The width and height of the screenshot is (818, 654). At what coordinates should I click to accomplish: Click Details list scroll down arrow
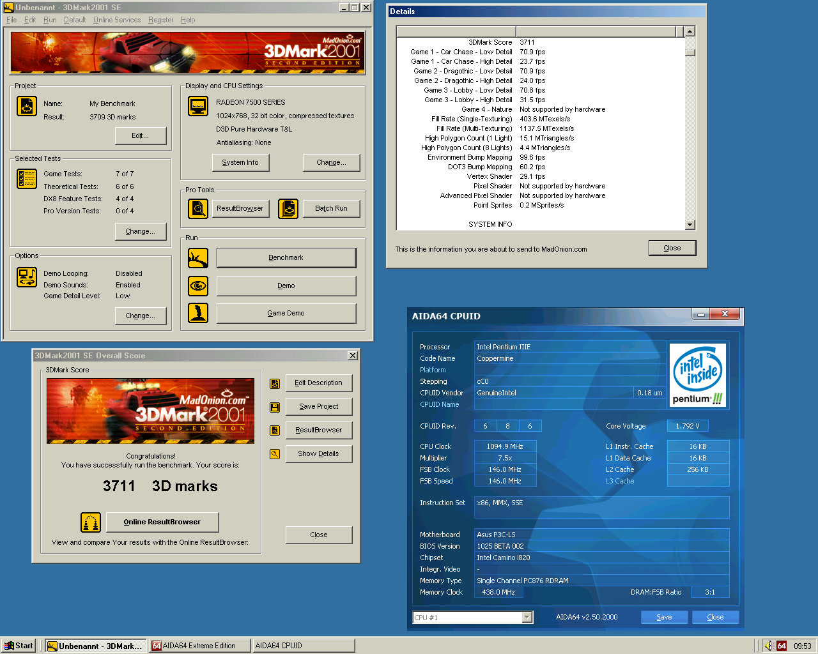[690, 225]
